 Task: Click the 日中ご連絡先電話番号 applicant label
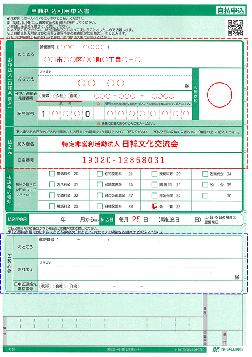click(x=25, y=96)
